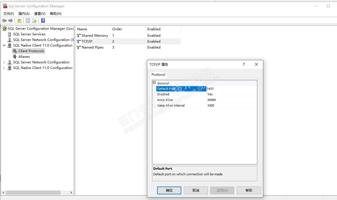The image size is (337, 200).
Task: Open the 文件(F) menu
Action: pos(9,13)
